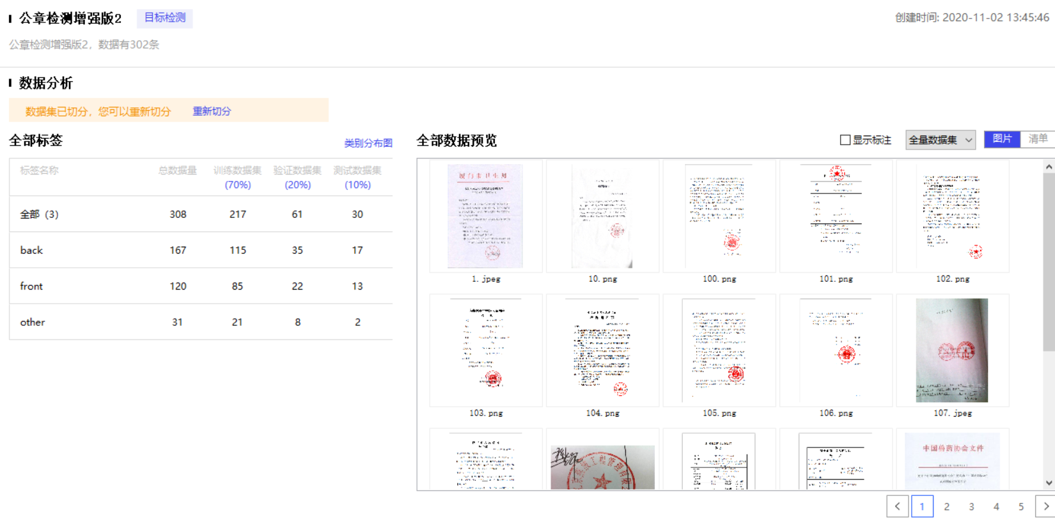Go to page 2
Viewport: 1055px width, 519px height.
coord(947,506)
